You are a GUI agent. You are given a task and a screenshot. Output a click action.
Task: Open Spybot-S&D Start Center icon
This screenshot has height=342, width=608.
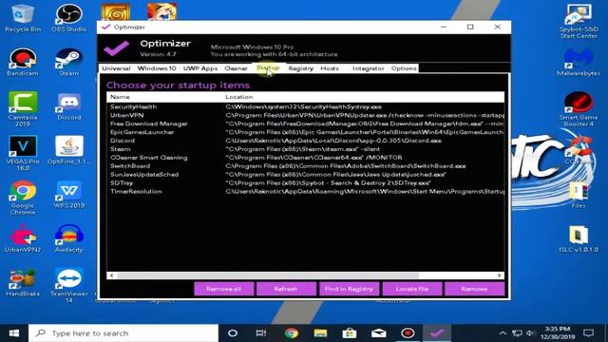(x=579, y=21)
